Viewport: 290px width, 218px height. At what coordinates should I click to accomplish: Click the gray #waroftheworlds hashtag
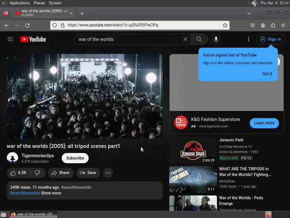[x=76, y=187]
